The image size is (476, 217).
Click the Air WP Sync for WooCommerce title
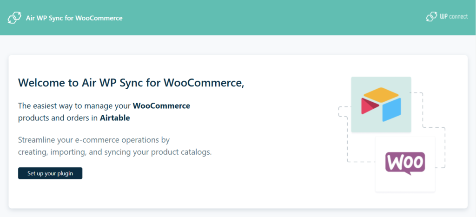tap(74, 18)
